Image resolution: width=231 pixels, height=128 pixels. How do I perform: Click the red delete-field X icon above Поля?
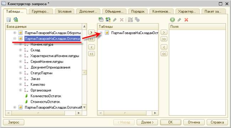pyautogui.click(x=186, y=20)
